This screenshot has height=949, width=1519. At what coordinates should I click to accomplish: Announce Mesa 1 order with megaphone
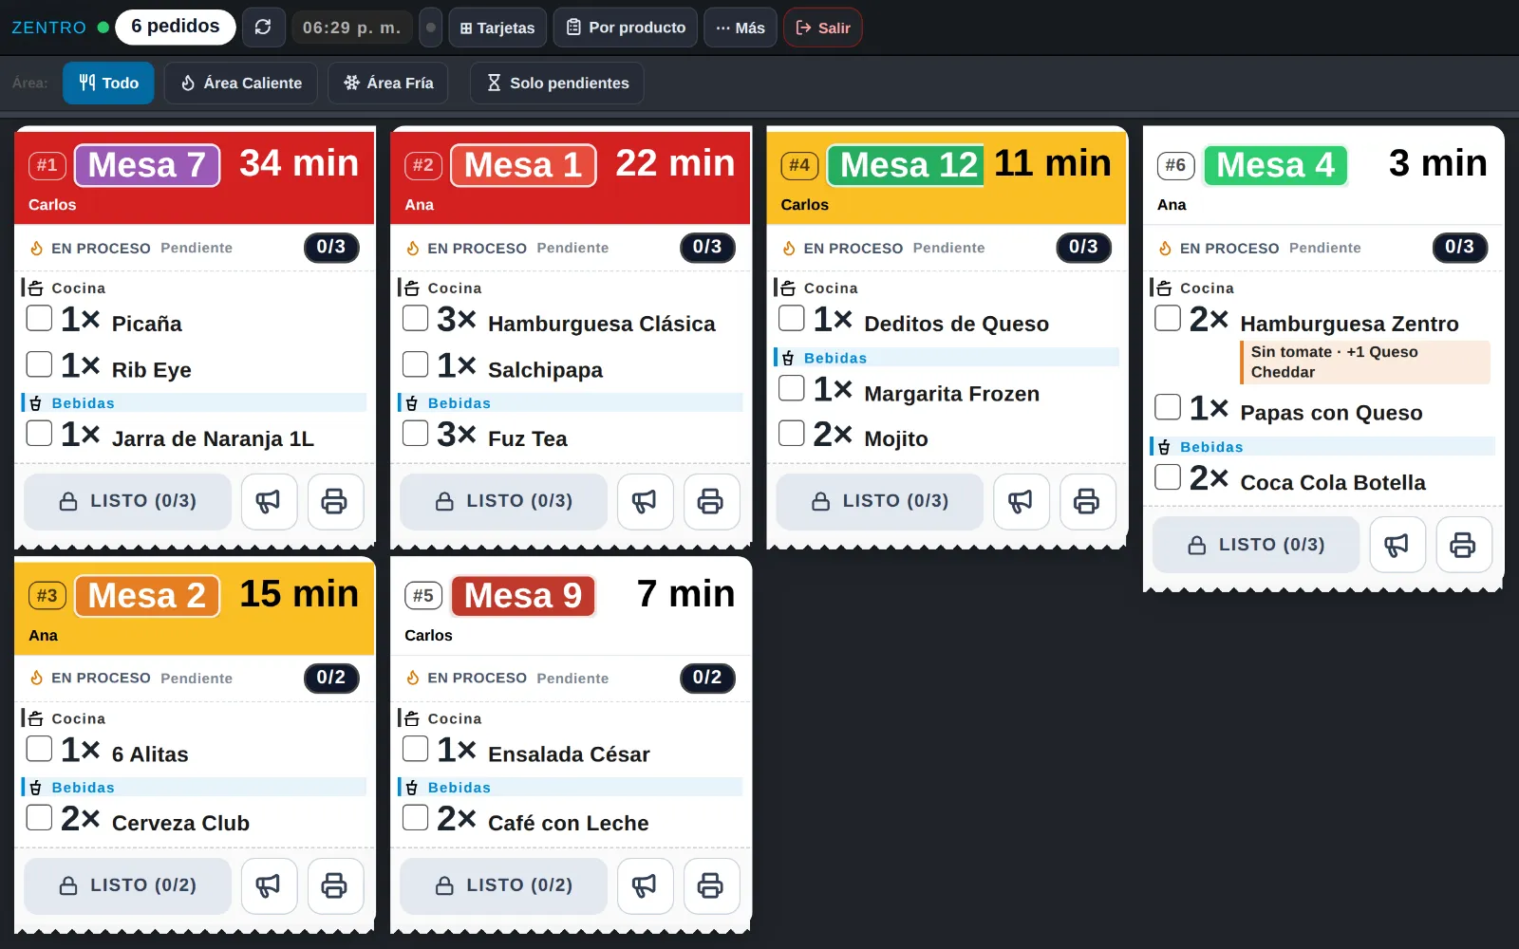tap(645, 501)
